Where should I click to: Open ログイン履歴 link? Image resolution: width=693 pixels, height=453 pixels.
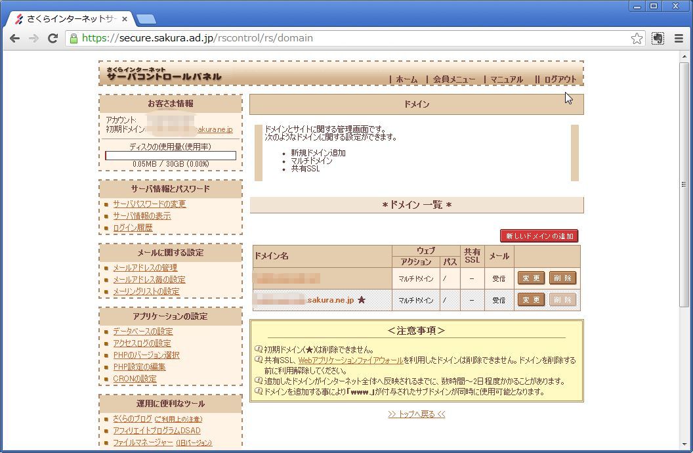pyautogui.click(x=133, y=228)
